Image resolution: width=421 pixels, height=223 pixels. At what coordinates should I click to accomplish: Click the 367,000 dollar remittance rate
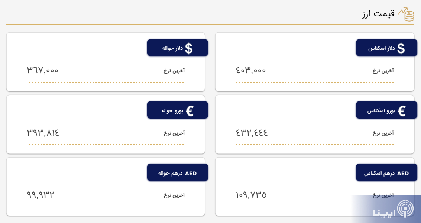point(43,70)
